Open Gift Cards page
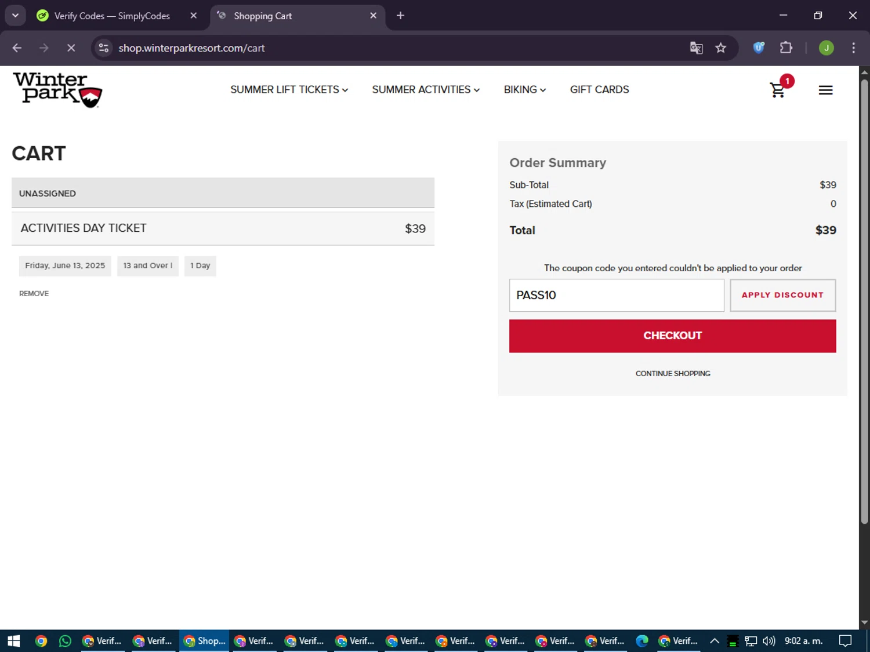870x652 pixels. pos(599,90)
